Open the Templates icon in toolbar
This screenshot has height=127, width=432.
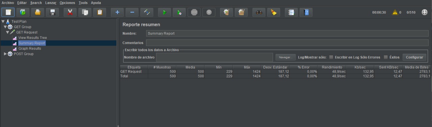(23, 12)
